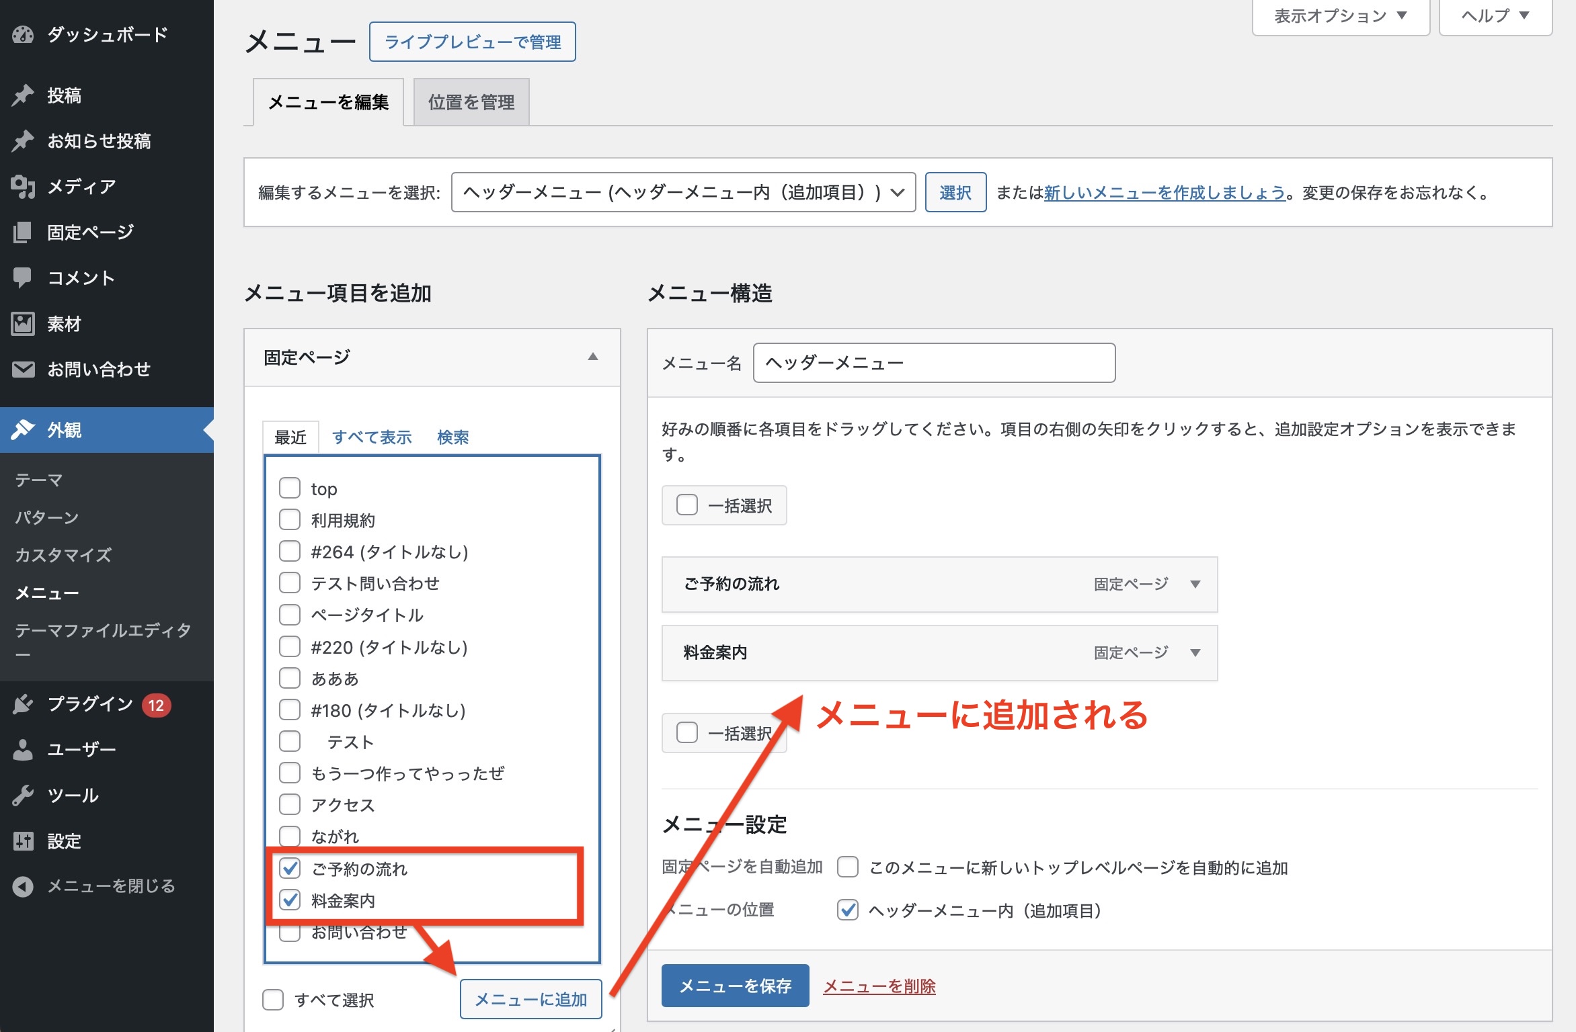Screen dimensions: 1576x1032
Task: Click the 投稿 pushpin icon
Action: pos(23,95)
